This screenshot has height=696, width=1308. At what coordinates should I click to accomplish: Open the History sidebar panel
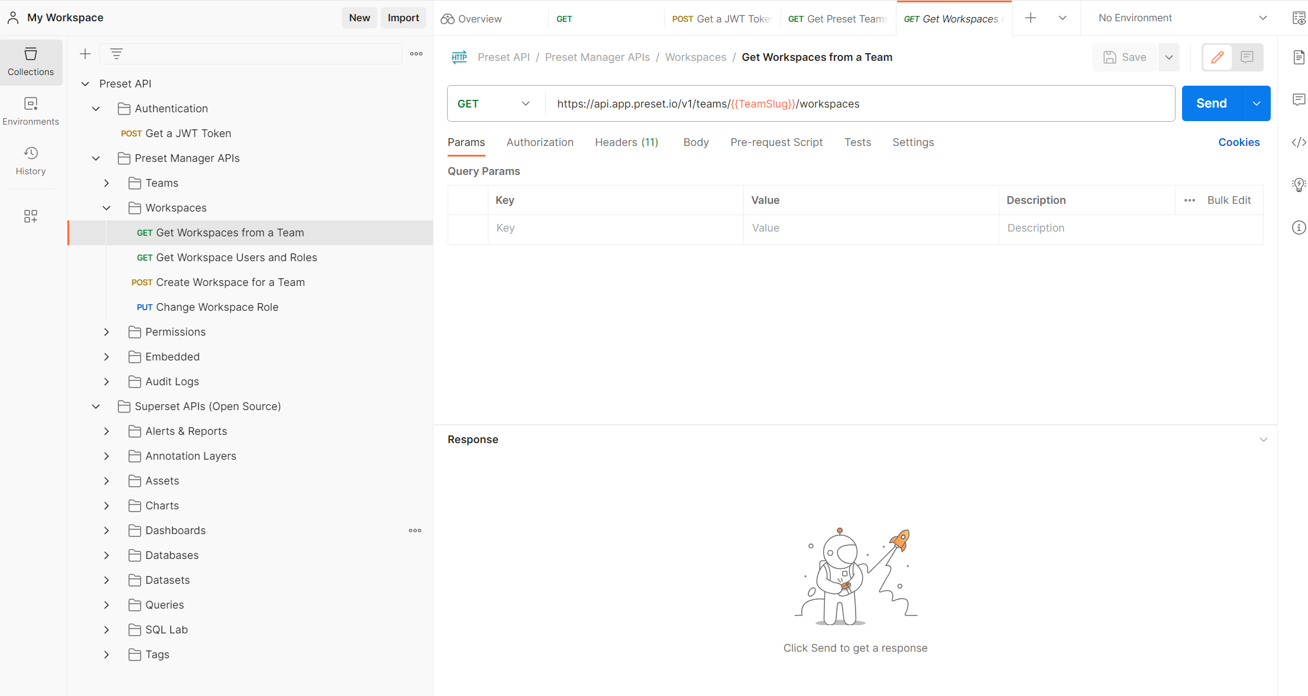(31, 161)
